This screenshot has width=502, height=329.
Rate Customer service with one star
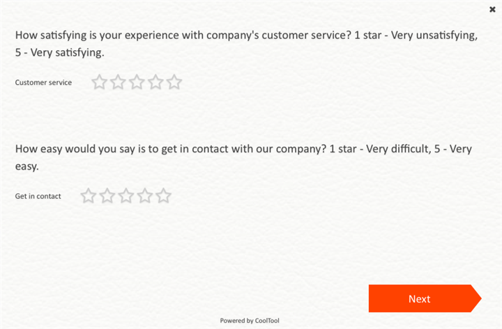[x=100, y=83]
